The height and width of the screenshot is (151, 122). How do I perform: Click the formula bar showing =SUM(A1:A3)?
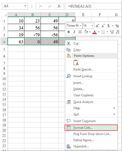(x=93, y=6)
